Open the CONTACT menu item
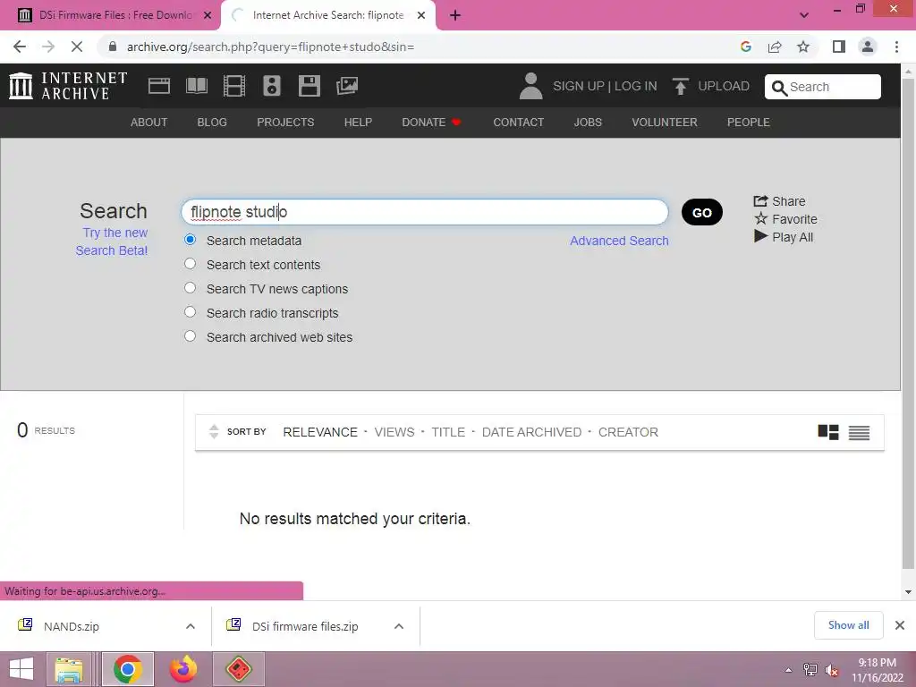Viewport: 916px width, 687px height. 518,122
